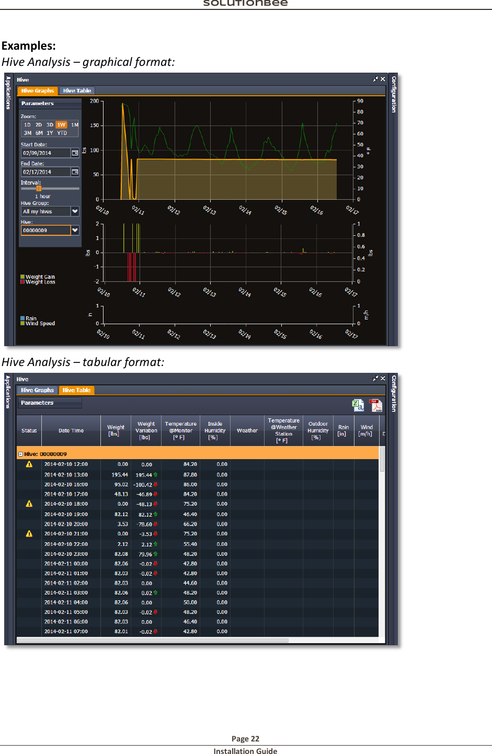Viewport: 492px width, 754px height.
Task: Click the resize arrows icon on the Hive graphs panel
Action: click(x=375, y=79)
